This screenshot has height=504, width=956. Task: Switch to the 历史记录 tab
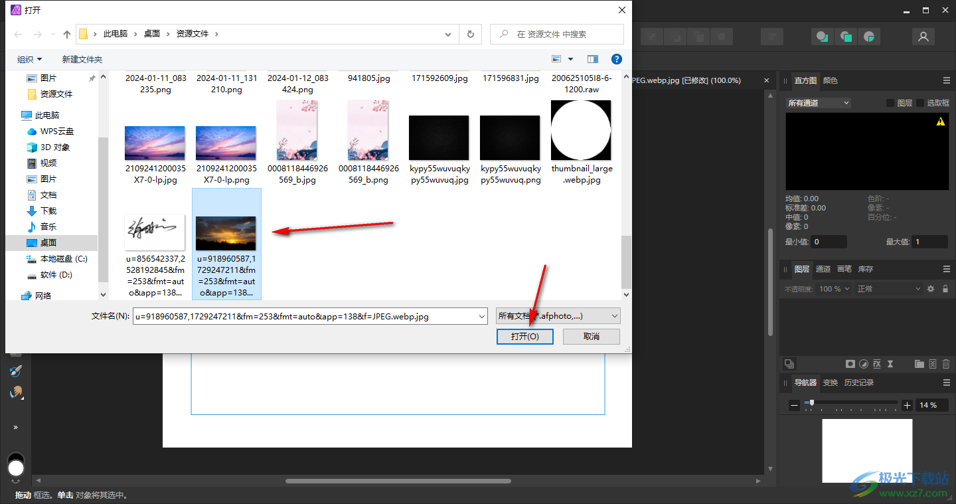point(859,382)
